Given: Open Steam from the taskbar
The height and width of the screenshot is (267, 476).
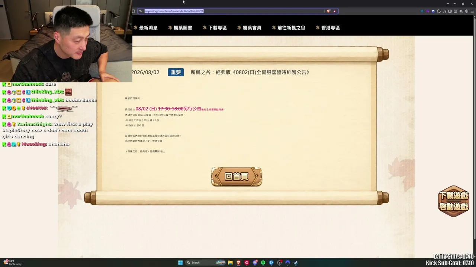Looking at the screenshot, I should coord(296,263).
